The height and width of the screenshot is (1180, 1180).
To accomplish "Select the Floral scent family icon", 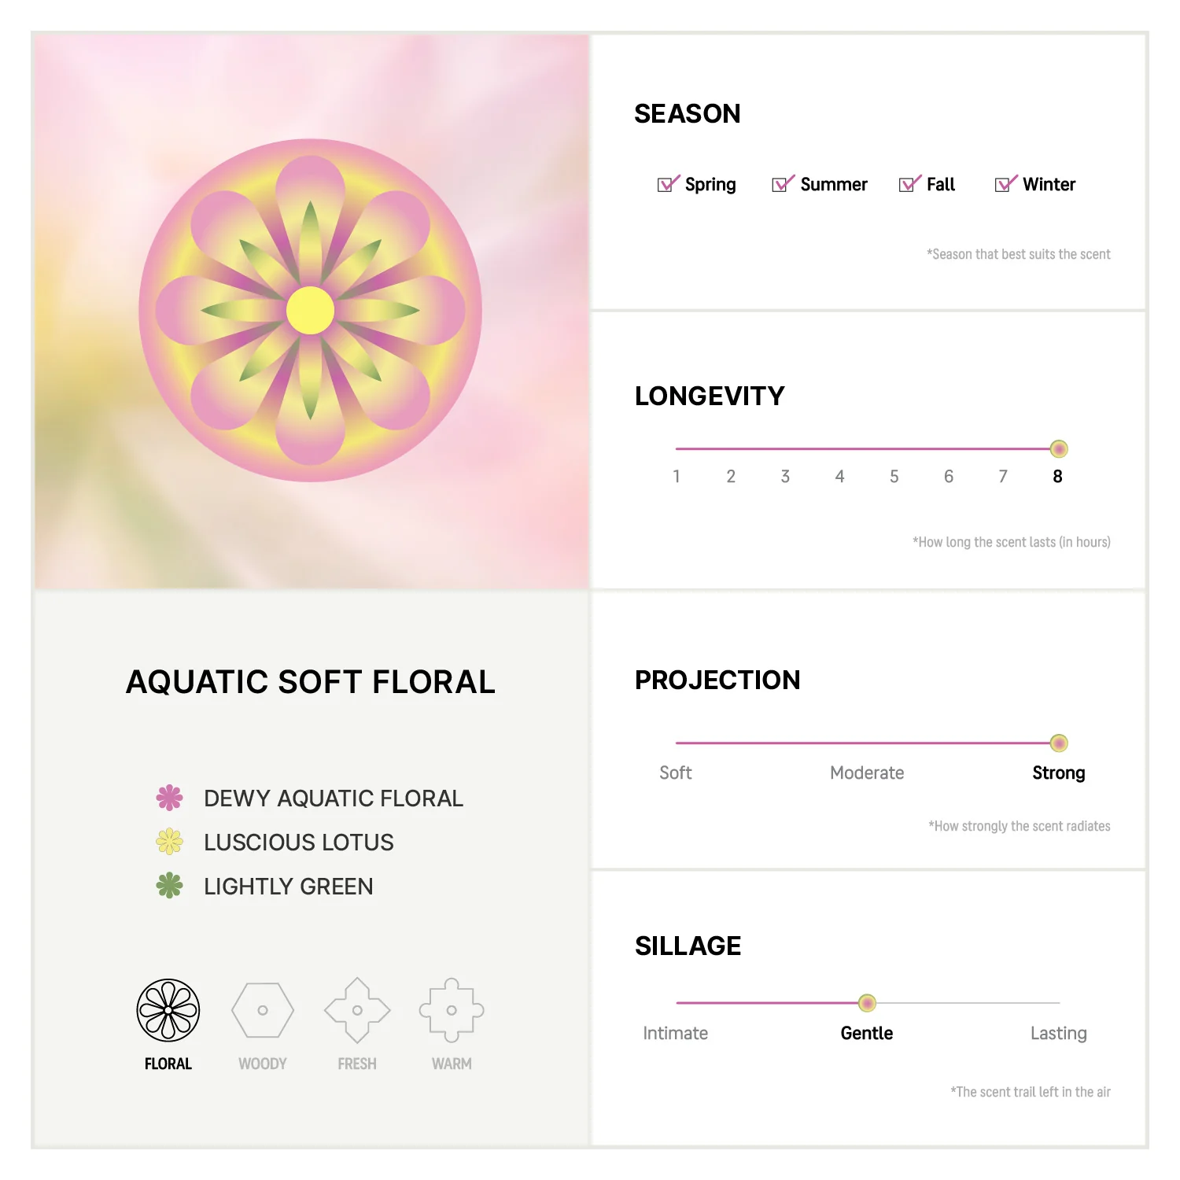I will (x=168, y=1010).
